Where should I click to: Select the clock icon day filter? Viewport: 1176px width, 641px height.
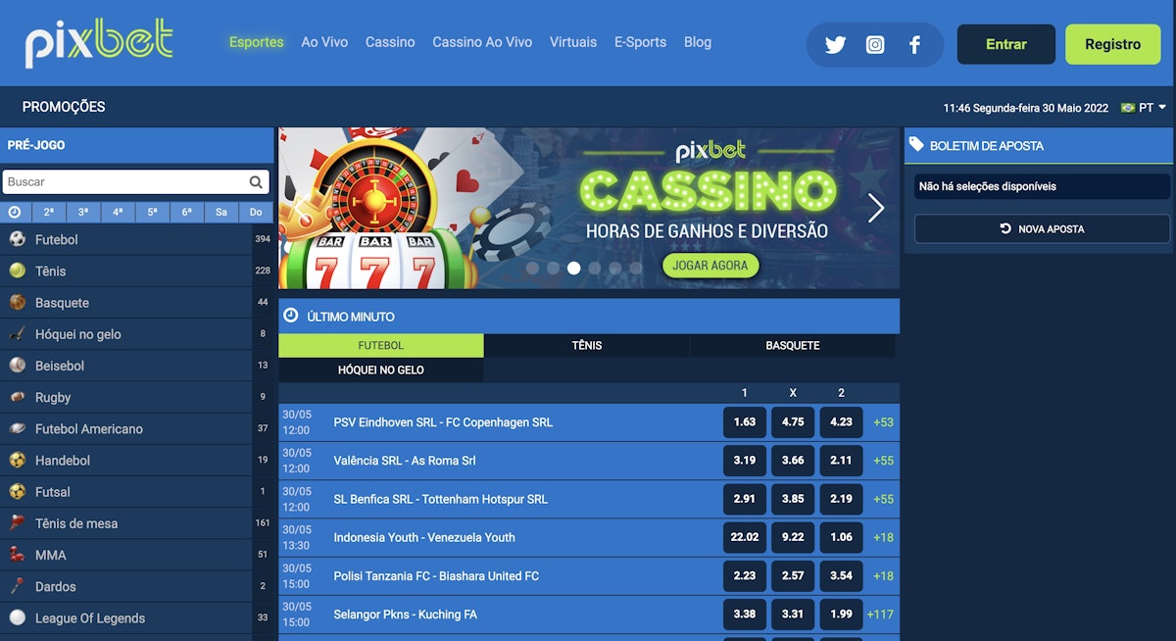click(x=14, y=212)
